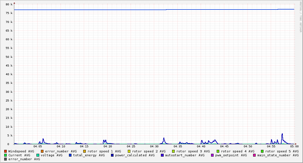
Task: Click the rotor speed 2 AVG legend text
Action: [x=149, y=151]
